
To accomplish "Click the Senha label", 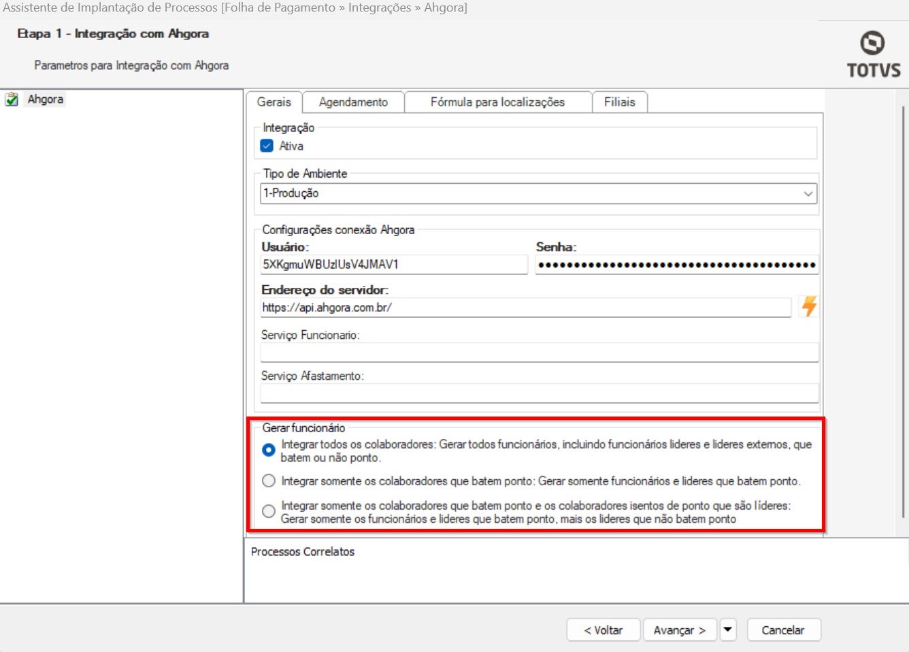I will coord(556,247).
